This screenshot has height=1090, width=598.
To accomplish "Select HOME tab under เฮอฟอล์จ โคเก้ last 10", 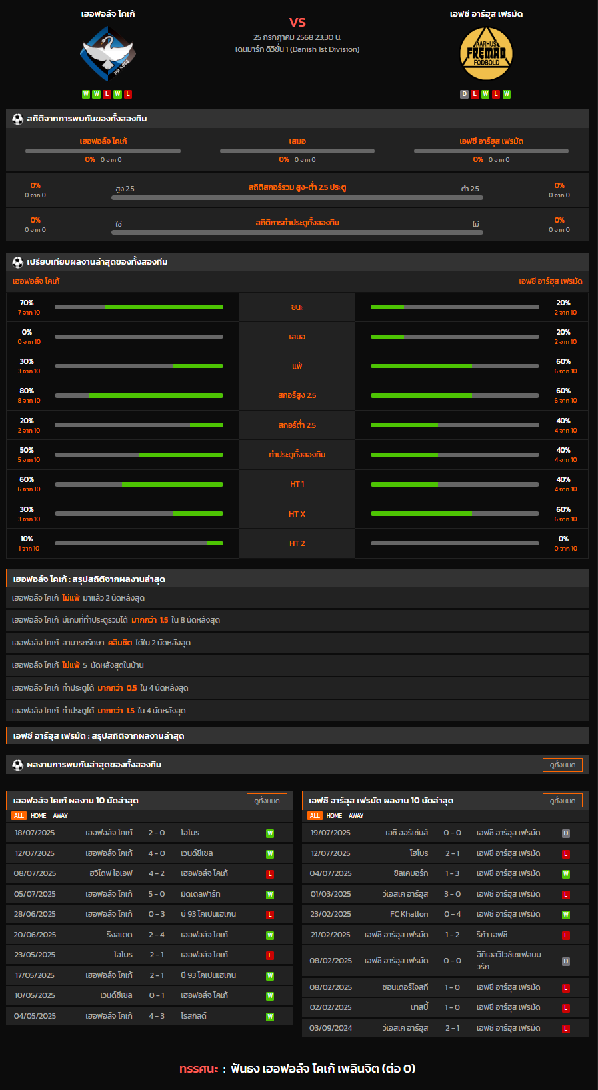I will coord(39,816).
